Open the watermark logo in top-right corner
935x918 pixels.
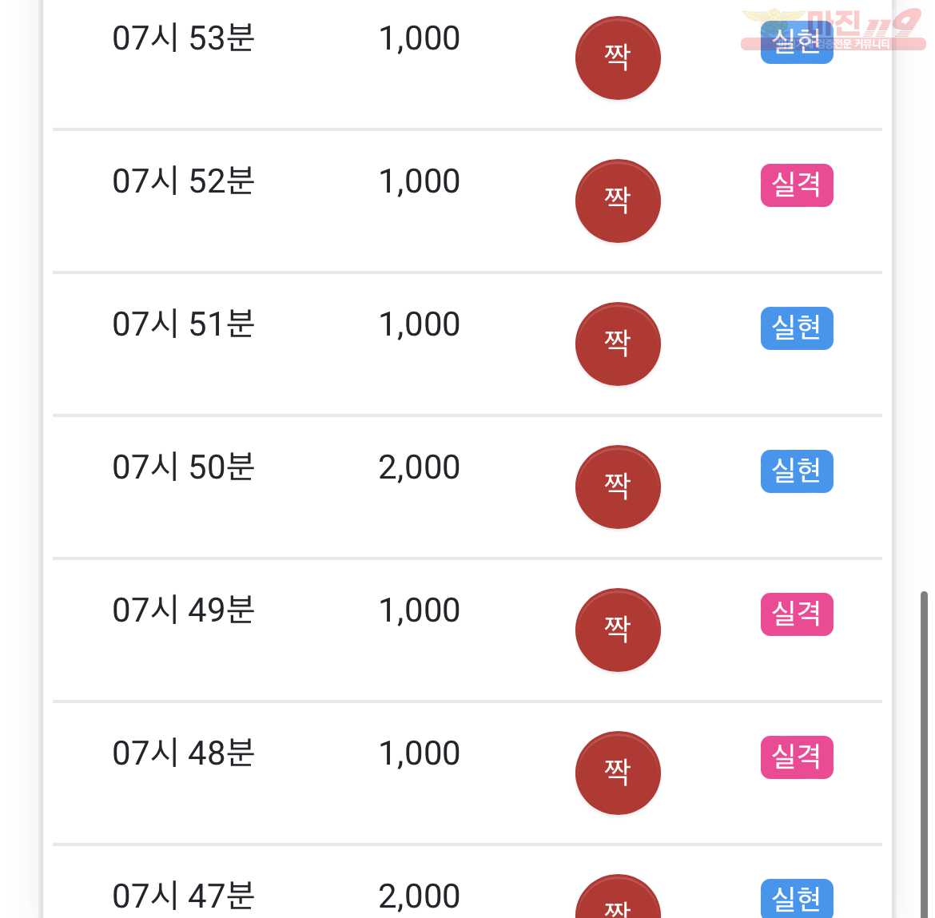[833, 29]
